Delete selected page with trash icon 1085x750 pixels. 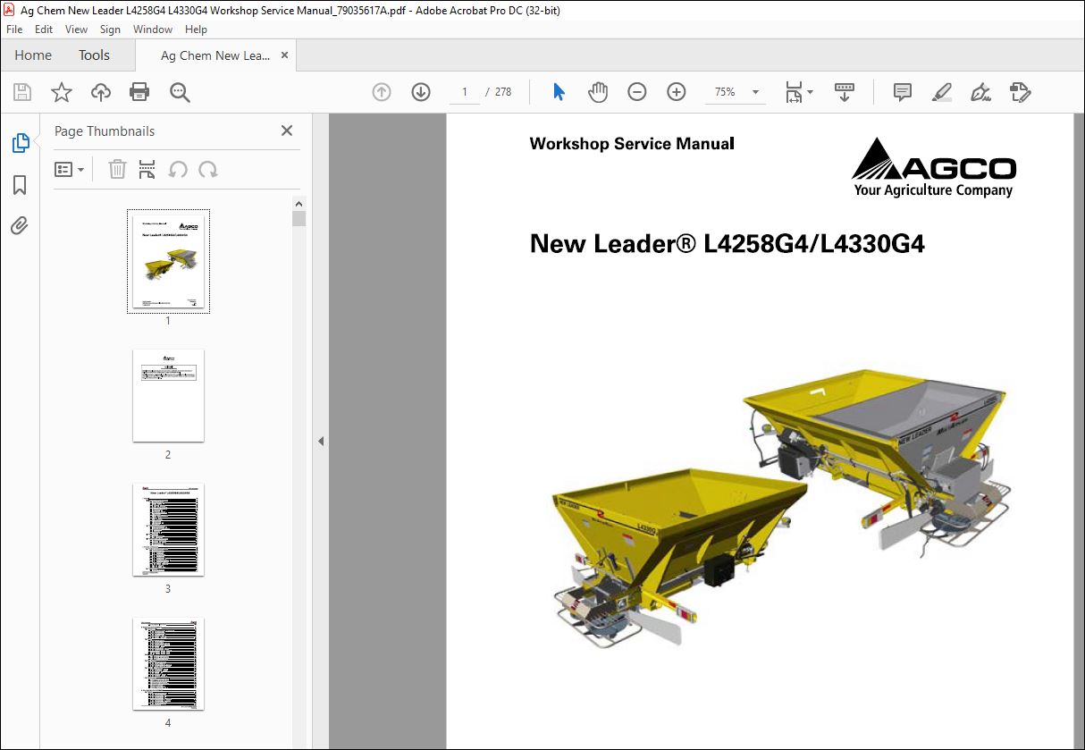[x=117, y=169]
